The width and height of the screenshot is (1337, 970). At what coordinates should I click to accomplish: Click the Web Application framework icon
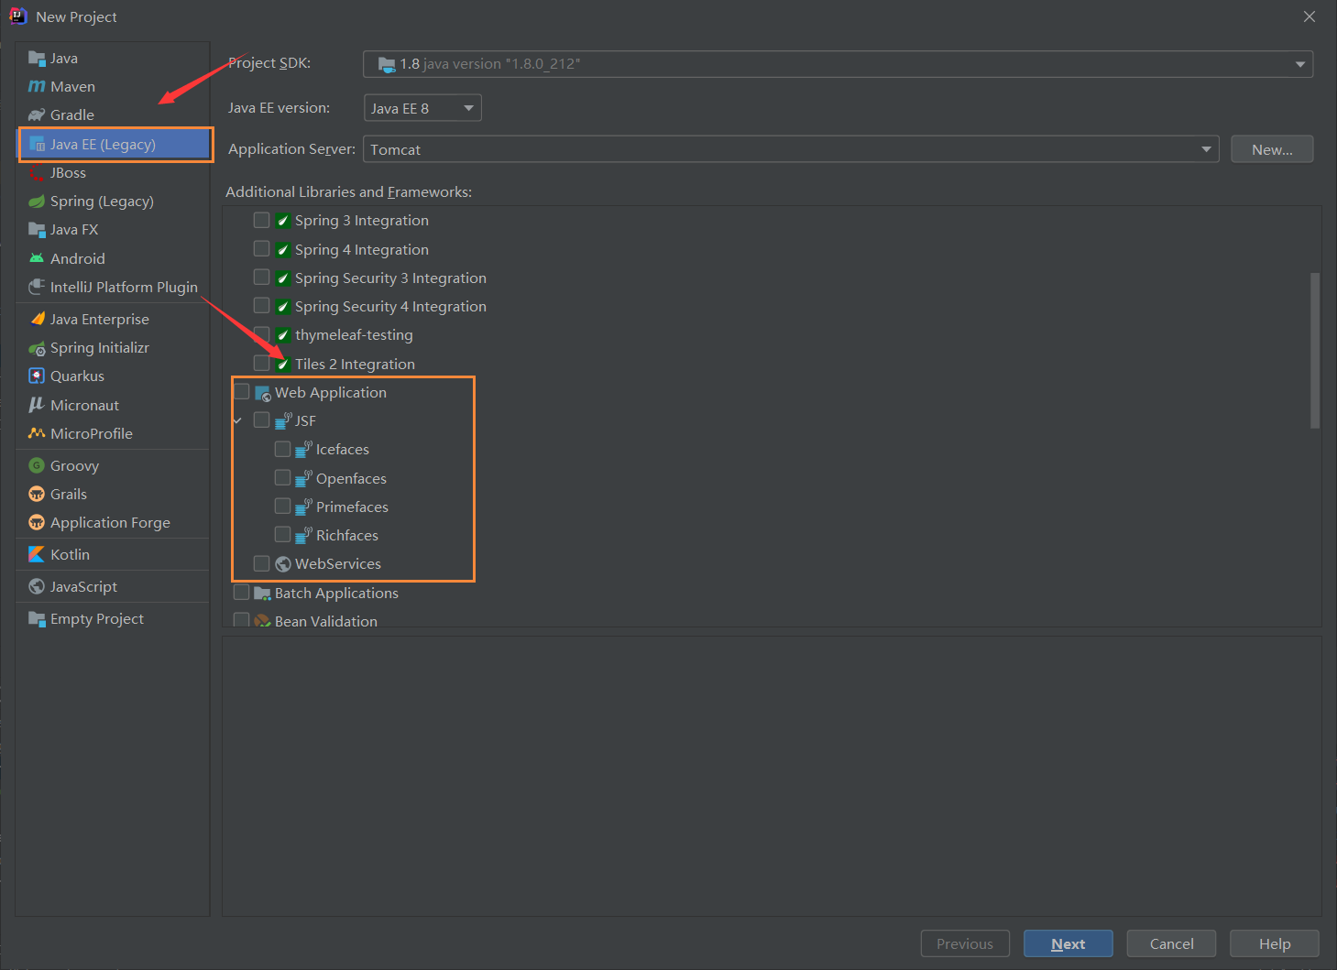263,393
